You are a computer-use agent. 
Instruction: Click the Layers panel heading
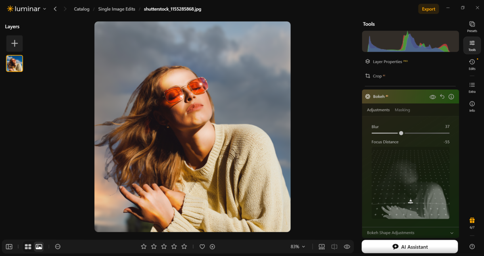(x=12, y=27)
